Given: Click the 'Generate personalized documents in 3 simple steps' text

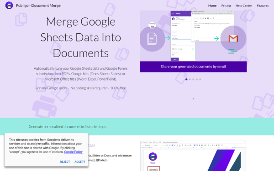Looking at the screenshot, I should click(68, 127).
